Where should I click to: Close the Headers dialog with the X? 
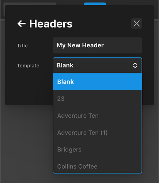click(x=136, y=23)
